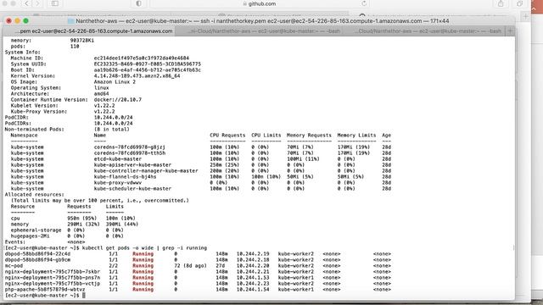Click pod name kube-controller-manager-kube-master
The width and height of the screenshot is (543, 305).
point(146,171)
